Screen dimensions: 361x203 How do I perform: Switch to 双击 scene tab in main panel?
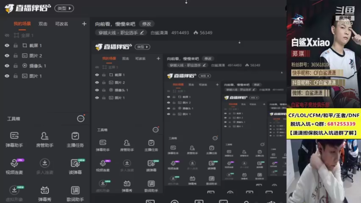click(43, 24)
